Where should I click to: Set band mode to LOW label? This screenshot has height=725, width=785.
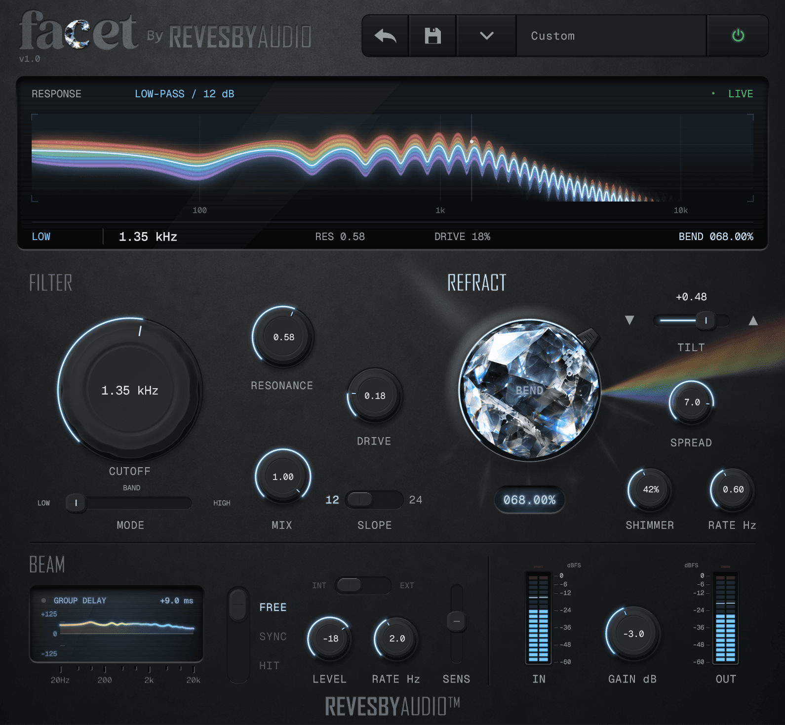click(43, 503)
